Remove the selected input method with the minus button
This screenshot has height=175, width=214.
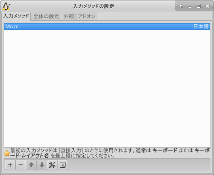(21, 165)
